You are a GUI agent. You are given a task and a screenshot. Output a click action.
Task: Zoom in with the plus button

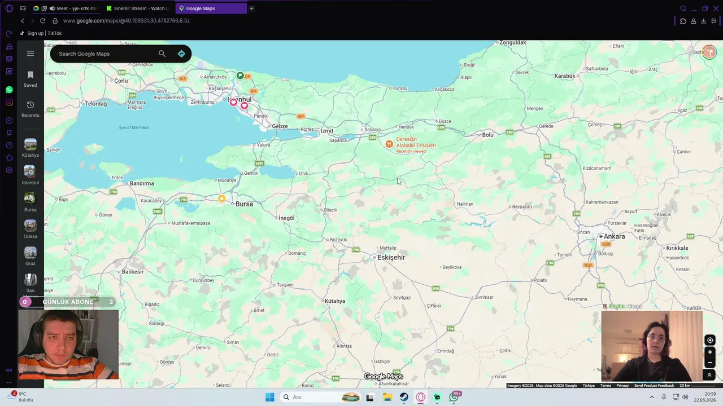point(710,352)
